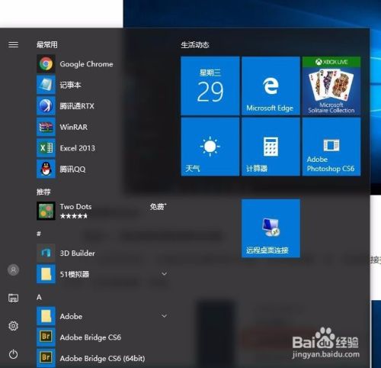Click the 推荐 recommended heading

[43, 192]
